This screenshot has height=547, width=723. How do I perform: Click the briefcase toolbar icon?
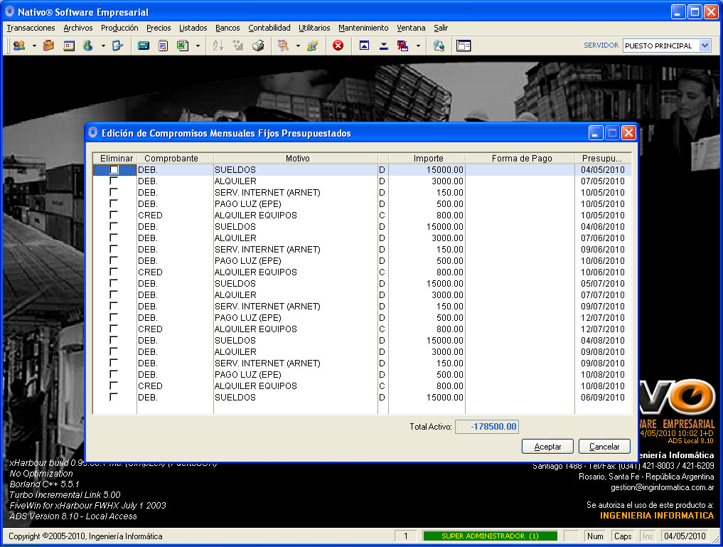coord(48,46)
